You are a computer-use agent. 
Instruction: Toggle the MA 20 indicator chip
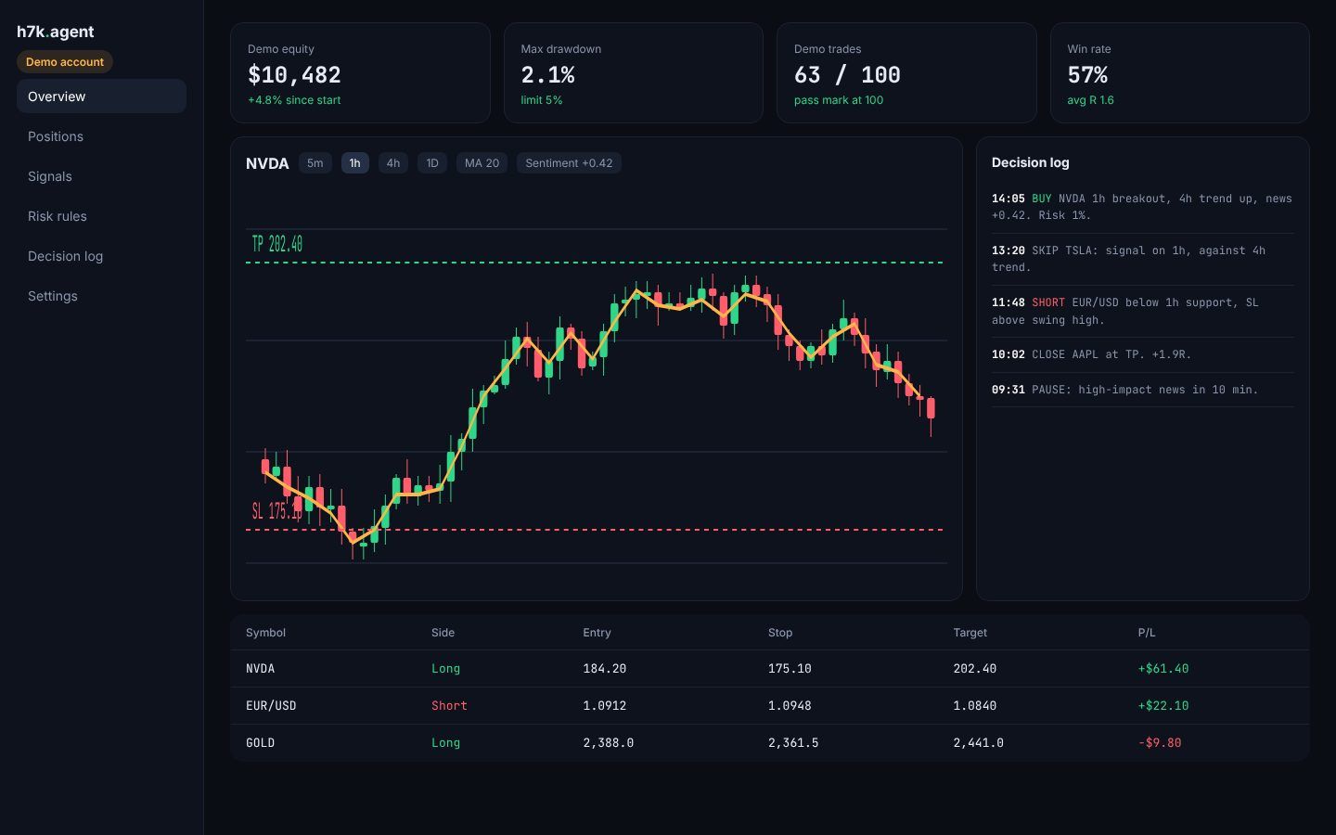tap(482, 163)
